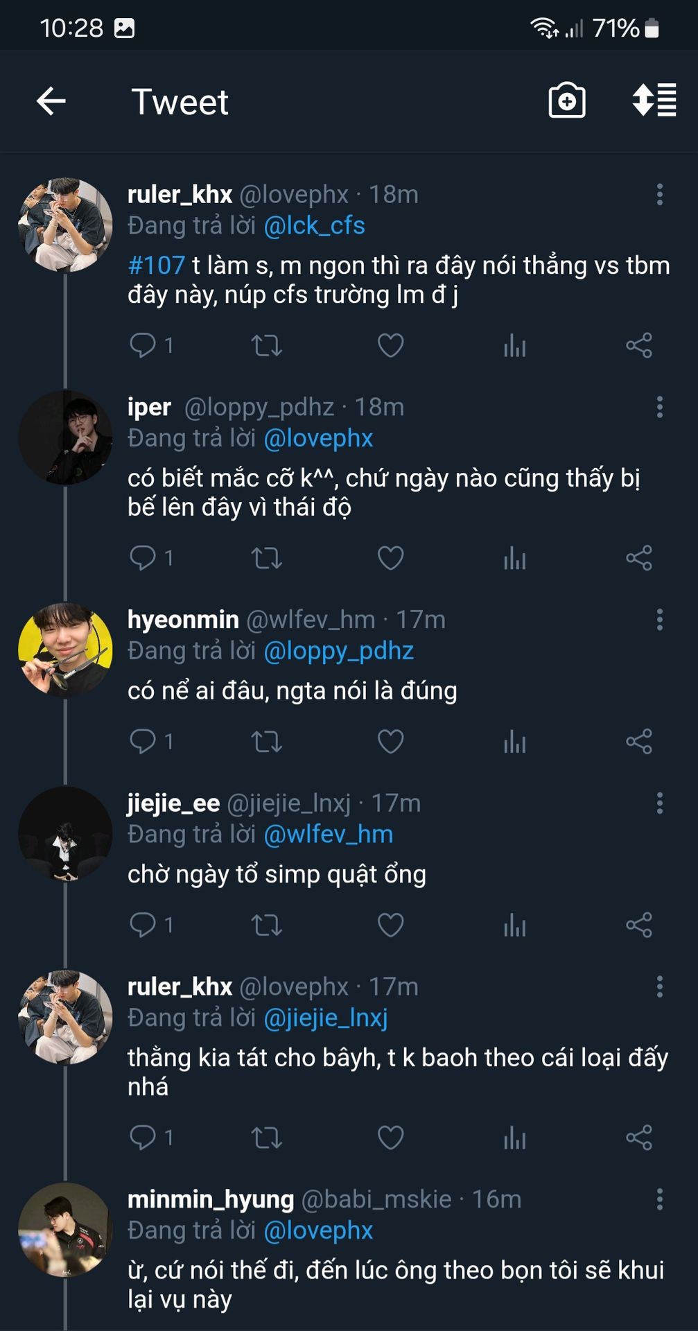Open hyeonmin's profile picture
This screenshot has height=1331, width=698.
(x=65, y=650)
